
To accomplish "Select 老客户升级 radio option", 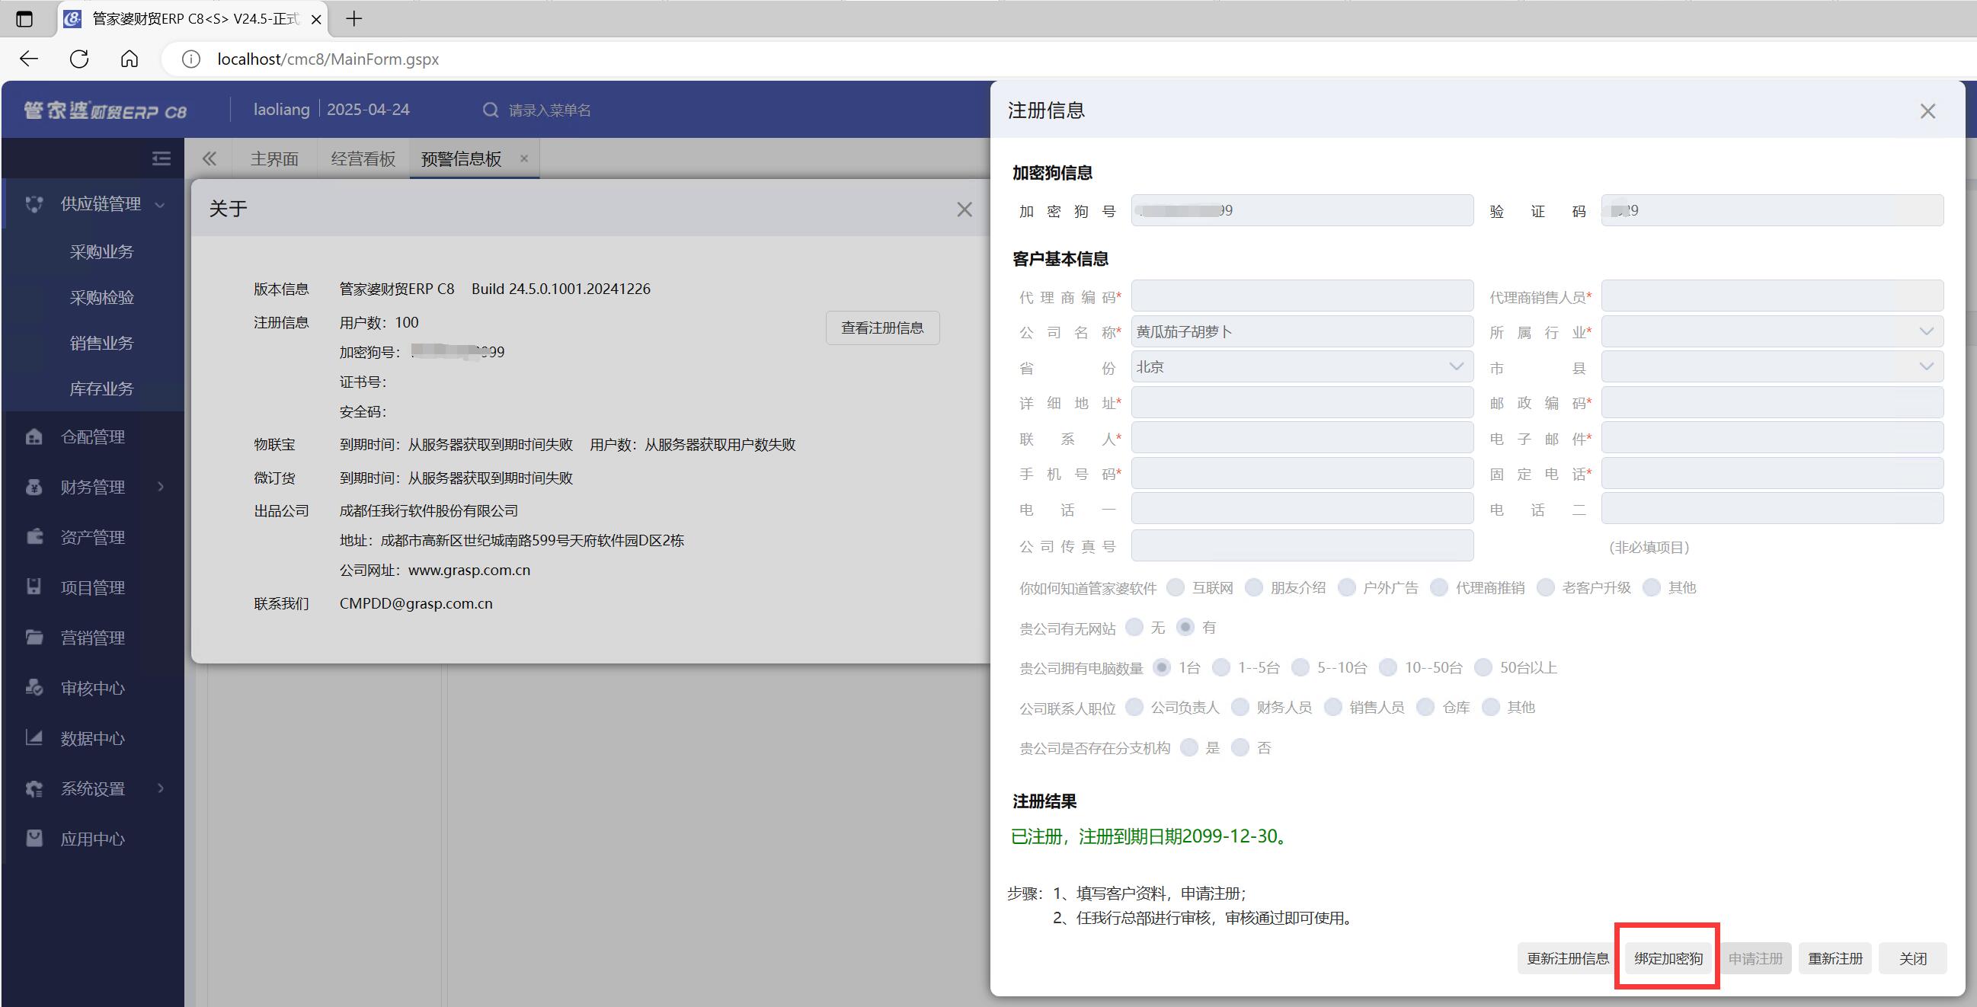I will 1546,588.
